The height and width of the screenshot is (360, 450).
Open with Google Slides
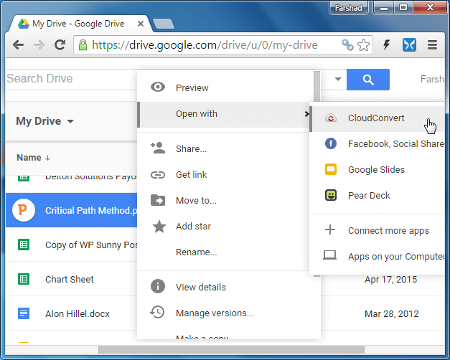[377, 170]
